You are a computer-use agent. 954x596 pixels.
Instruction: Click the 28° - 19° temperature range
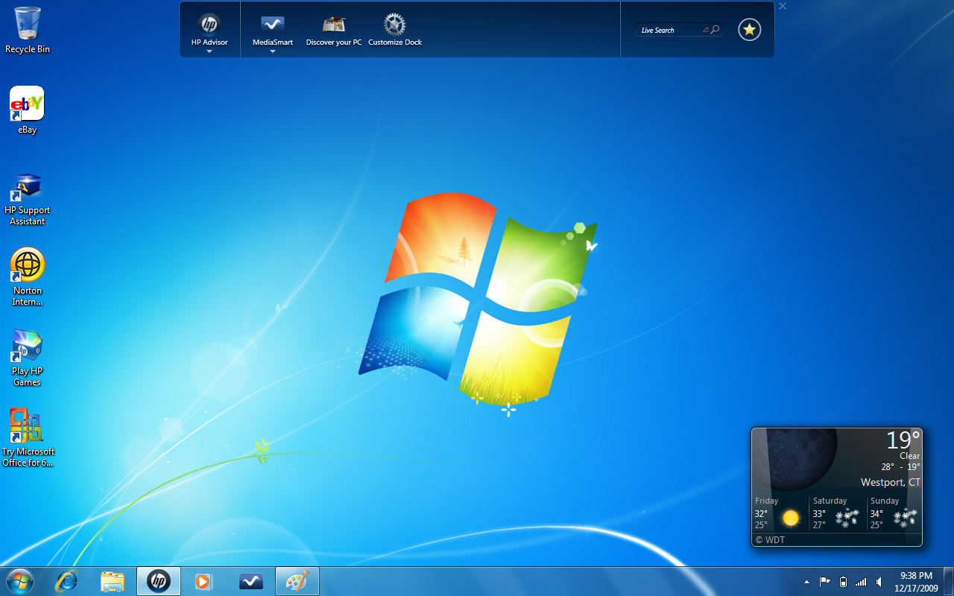click(901, 467)
